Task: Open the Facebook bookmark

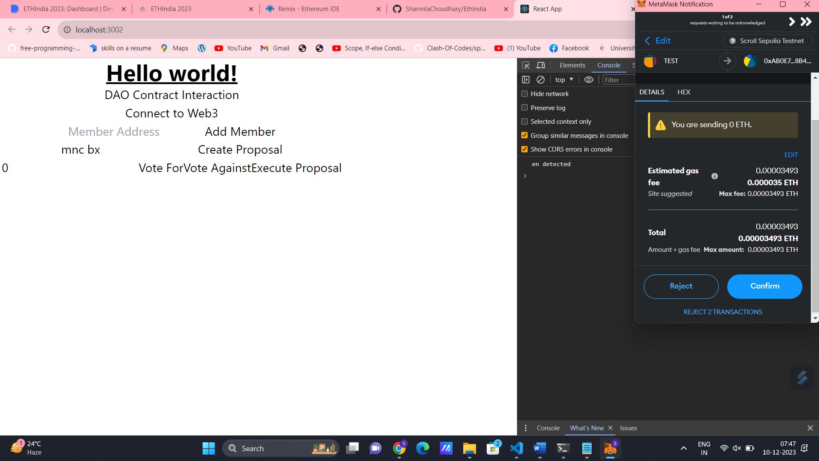Action: [x=569, y=48]
